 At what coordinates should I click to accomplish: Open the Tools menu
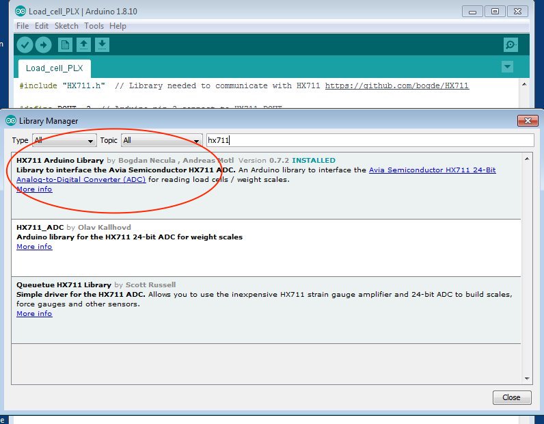(x=94, y=26)
